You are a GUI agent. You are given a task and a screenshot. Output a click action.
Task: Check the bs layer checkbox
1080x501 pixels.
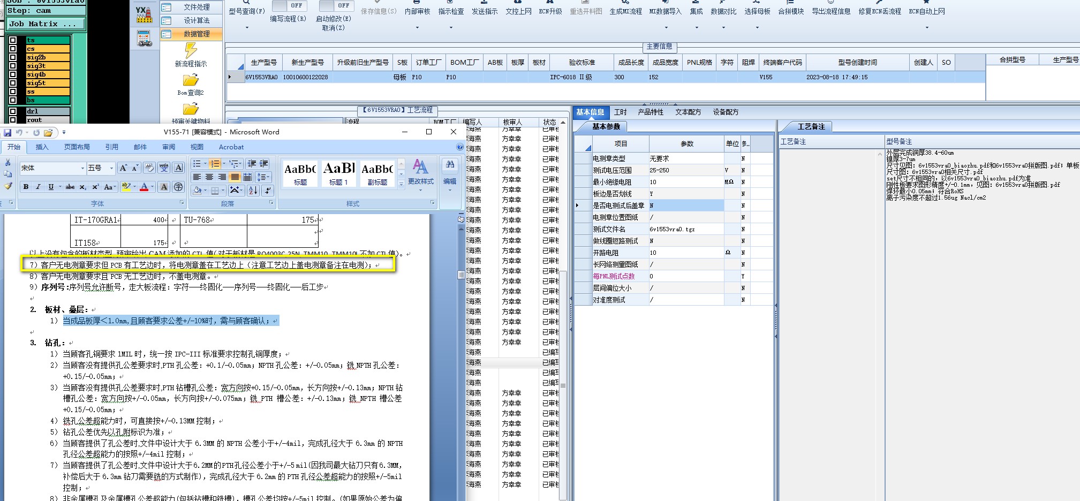(x=13, y=100)
